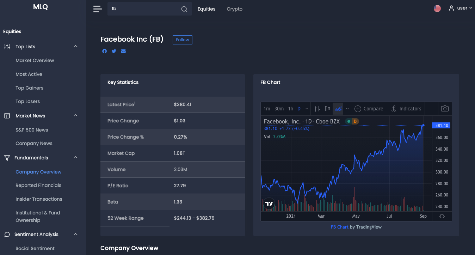Open the chart interval dropdown arrow

coord(307,109)
